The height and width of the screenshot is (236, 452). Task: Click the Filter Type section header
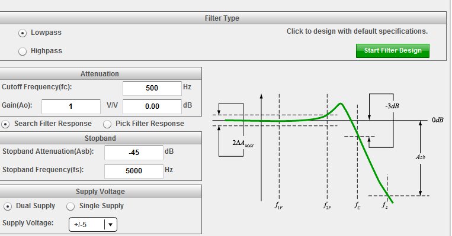222,18
